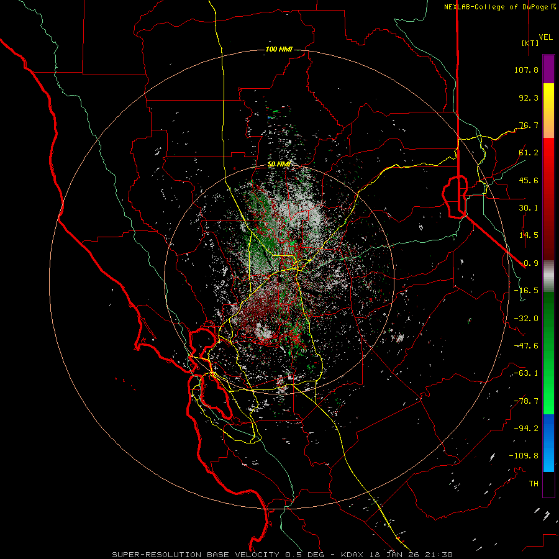Click the 61.2 velocity scale value
This screenshot has height=559, width=559.
(x=529, y=153)
